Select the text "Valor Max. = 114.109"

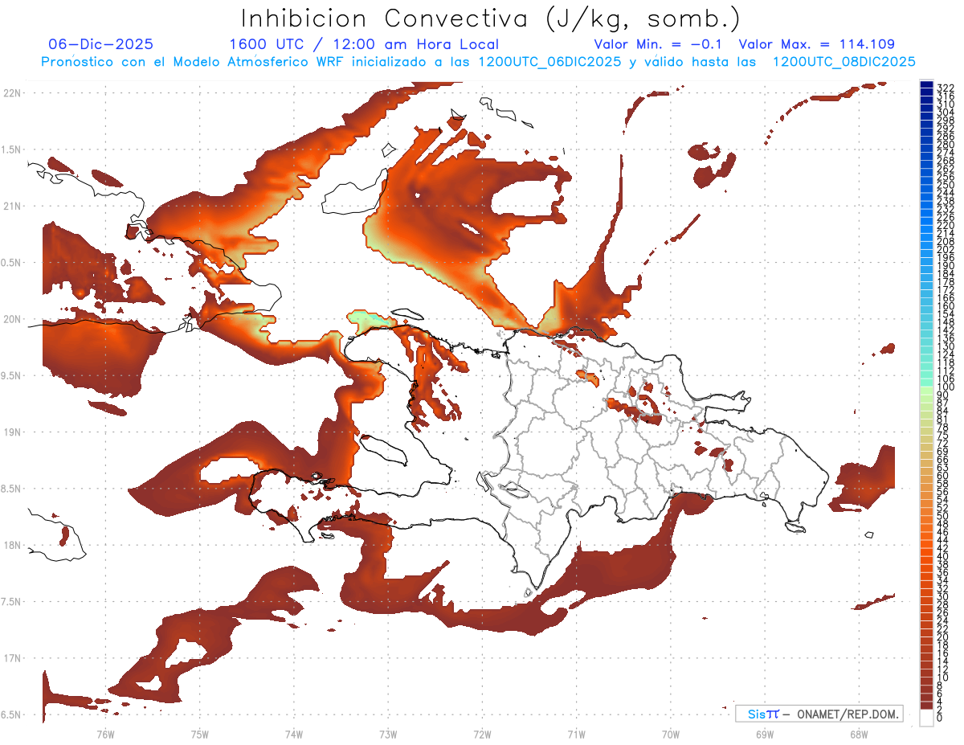(816, 44)
